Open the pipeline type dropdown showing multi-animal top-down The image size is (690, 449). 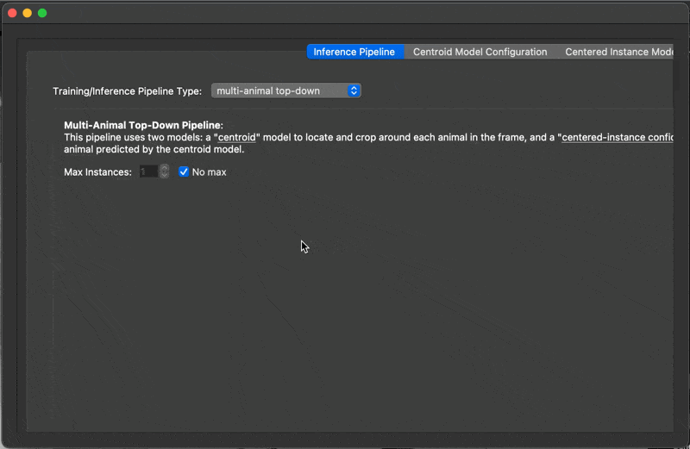pos(285,90)
